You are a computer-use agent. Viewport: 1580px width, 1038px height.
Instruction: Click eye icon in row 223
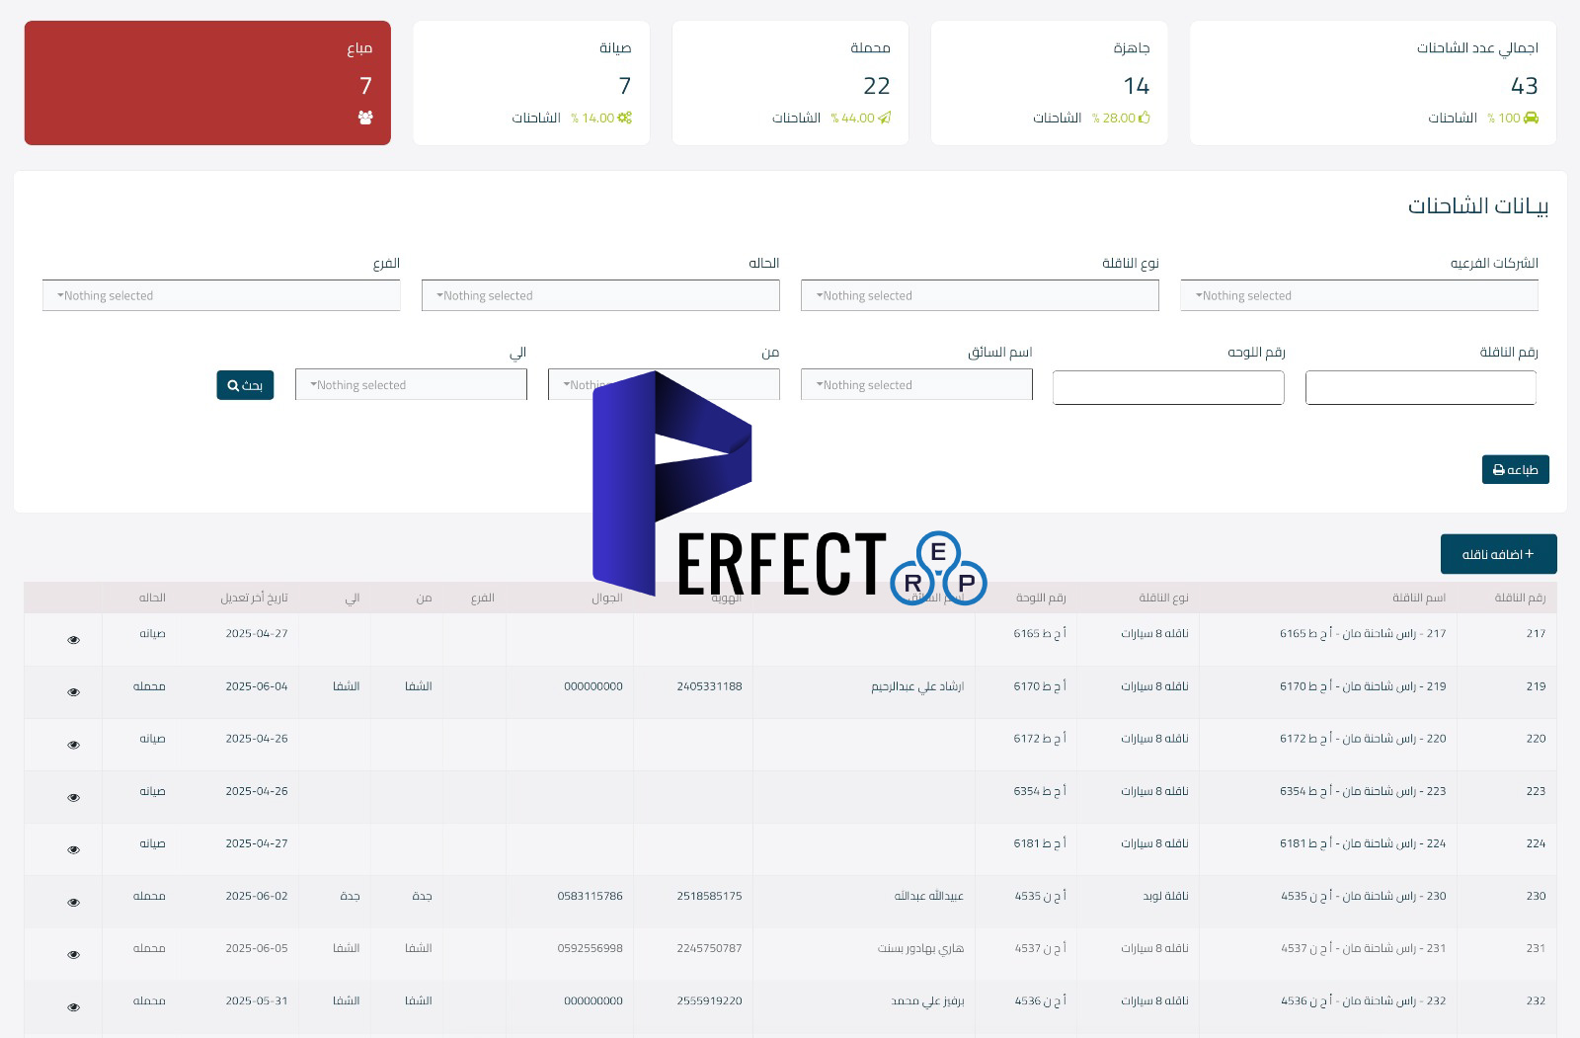pyautogui.click(x=73, y=797)
